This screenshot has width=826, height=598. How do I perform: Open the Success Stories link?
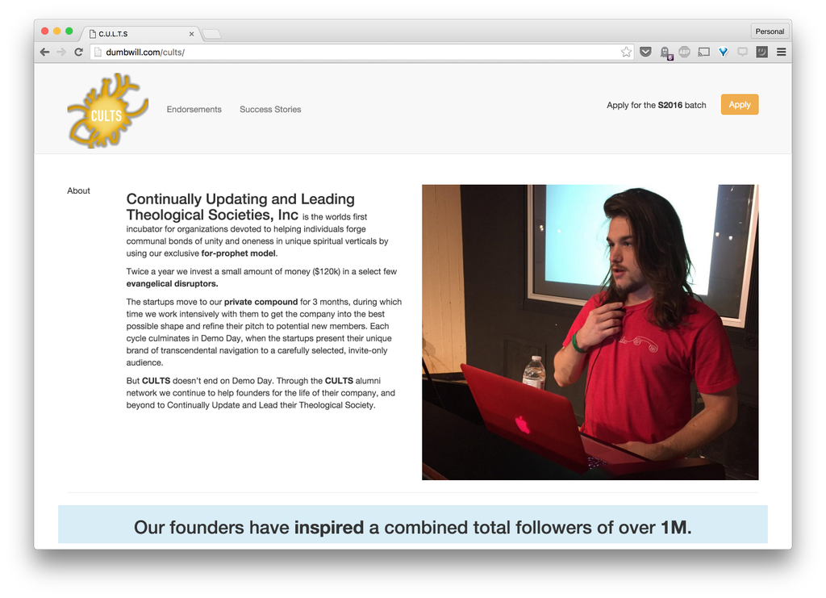point(270,110)
